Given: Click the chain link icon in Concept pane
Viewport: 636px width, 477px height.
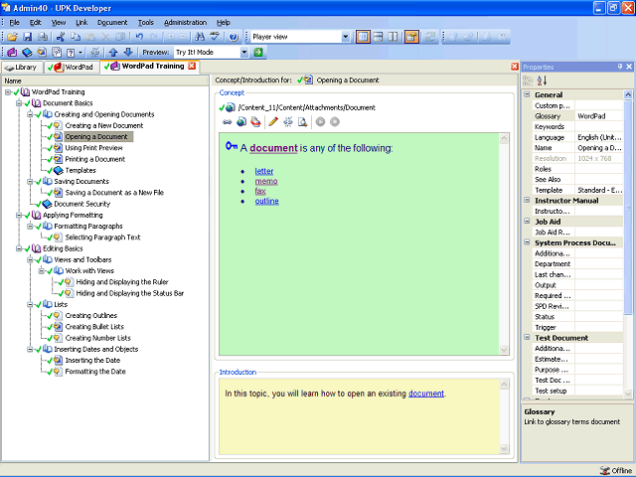Looking at the screenshot, I should 228,121.
